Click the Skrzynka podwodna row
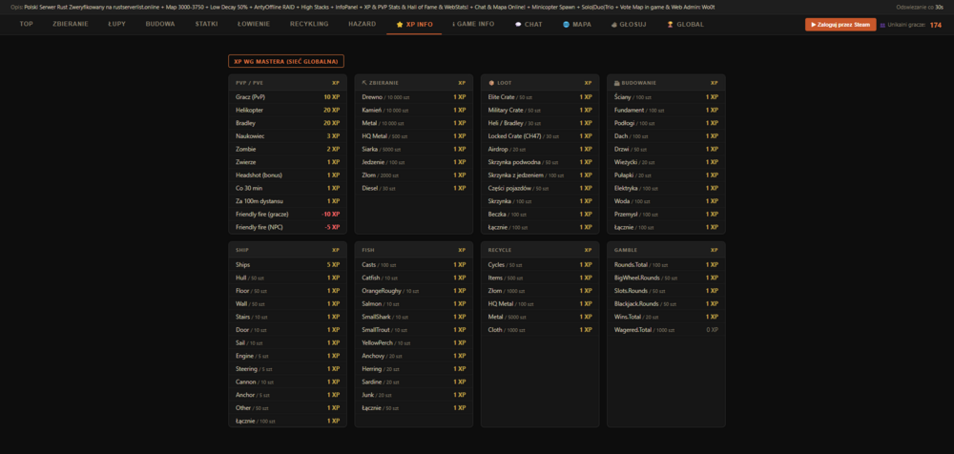The height and width of the screenshot is (454, 954). (x=540, y=162)
